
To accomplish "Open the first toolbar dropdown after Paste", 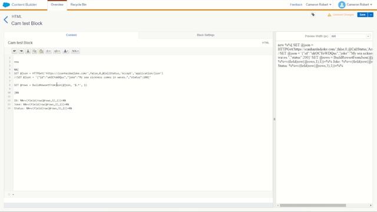I will coord(48,51).
